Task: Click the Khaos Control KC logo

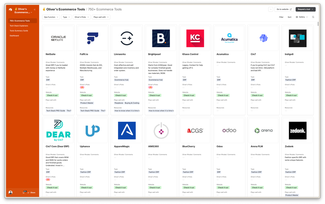Action: click(x=195, y=38)
